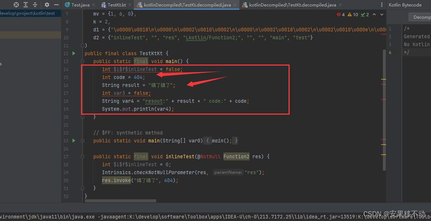431x221 pixels.
Task: Hide the project panel with minus icon
Action: pos(57,4)
